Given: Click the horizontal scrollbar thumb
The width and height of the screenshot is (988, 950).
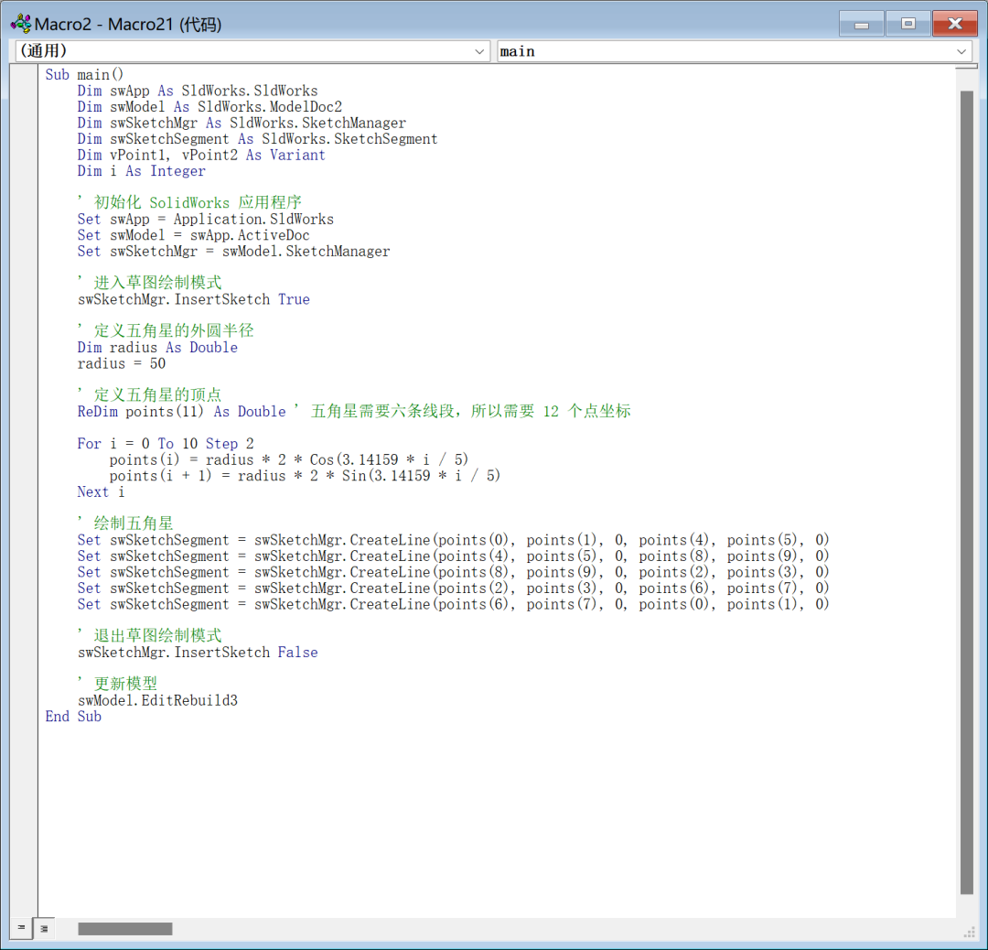Looking at the screenshot, I should tap(124, 929).
